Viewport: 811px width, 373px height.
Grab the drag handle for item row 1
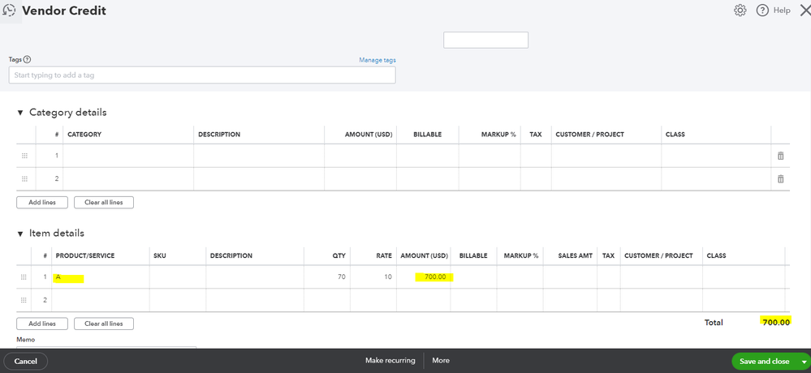(24, 277)
